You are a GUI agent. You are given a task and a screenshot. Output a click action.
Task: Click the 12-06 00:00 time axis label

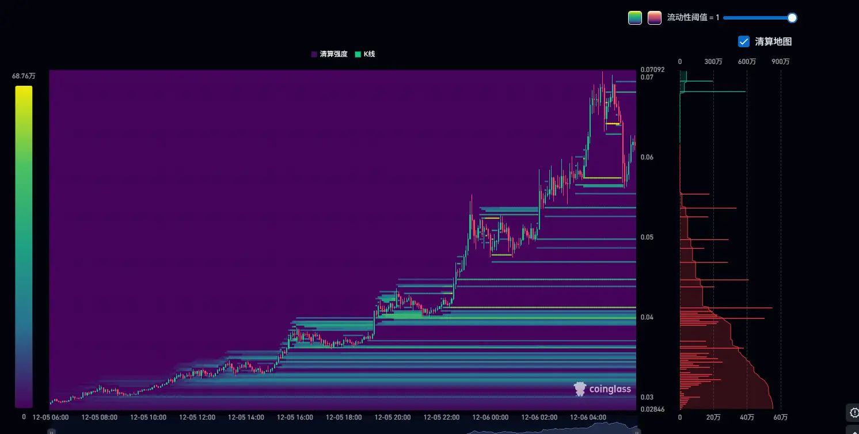(491, 417)
